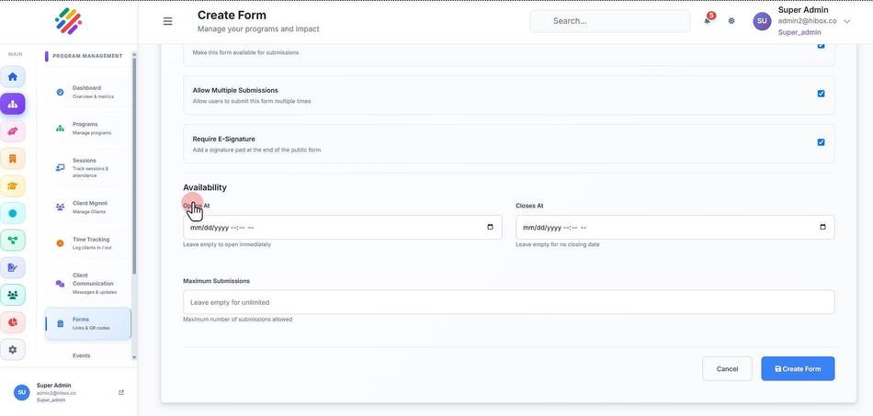Go to Programs in Program Management
The image size is (873, 416).
(87, 129)
